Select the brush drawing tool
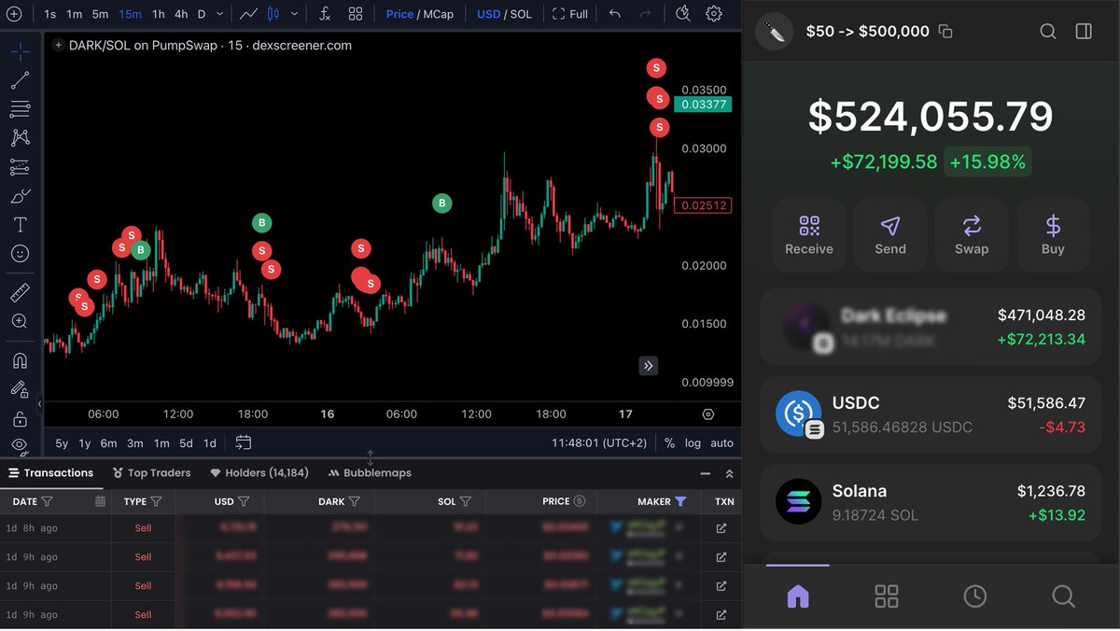 20,196
